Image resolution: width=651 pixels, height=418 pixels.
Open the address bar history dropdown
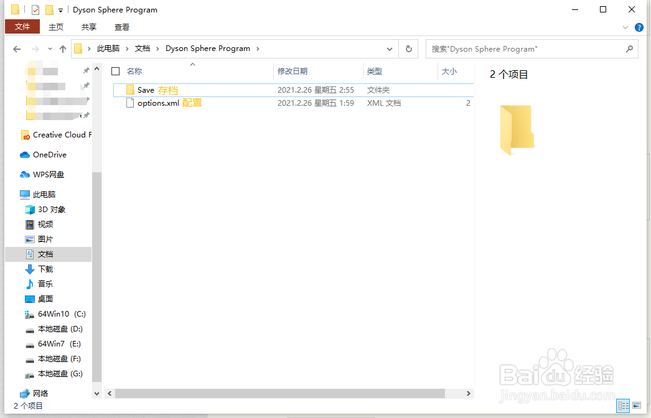[390, 49]
